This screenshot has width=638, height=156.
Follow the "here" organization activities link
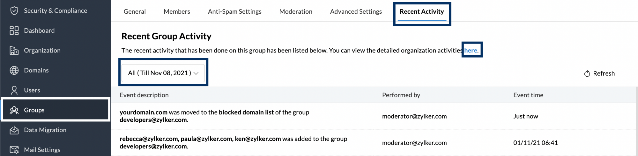click(471, 51)
